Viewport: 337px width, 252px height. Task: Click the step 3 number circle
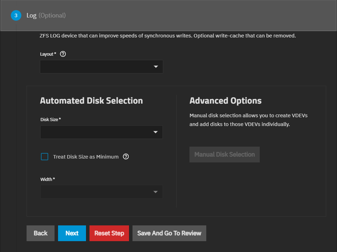point(16,15)
